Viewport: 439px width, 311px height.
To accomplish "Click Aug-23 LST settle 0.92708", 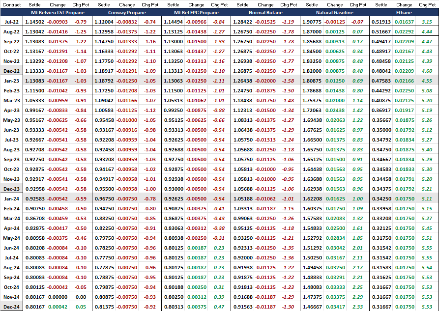I will 35,149.
